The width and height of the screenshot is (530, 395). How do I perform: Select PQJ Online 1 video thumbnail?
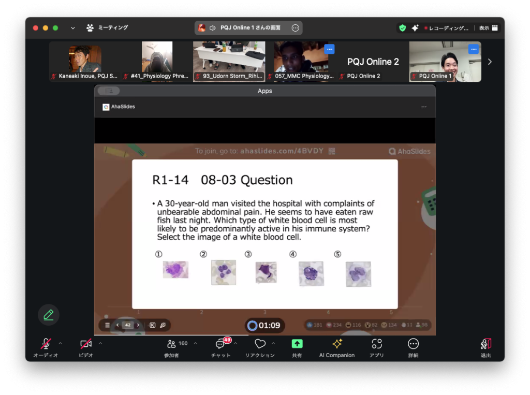pos(445,62)
